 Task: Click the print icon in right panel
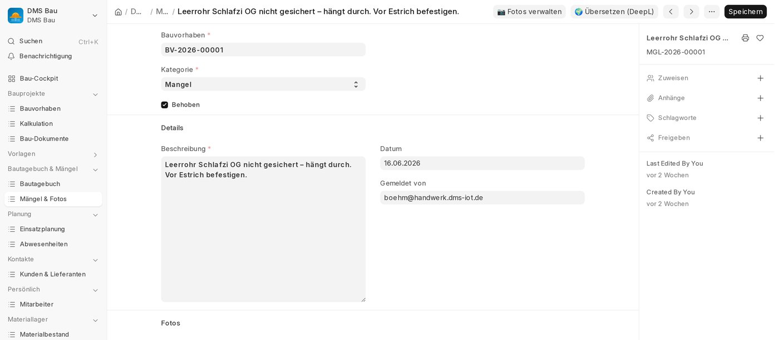[745, 38]
